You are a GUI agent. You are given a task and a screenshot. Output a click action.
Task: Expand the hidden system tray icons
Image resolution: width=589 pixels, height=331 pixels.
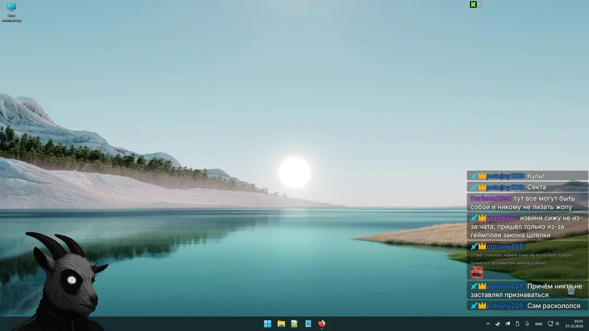(x=488, y=324)
